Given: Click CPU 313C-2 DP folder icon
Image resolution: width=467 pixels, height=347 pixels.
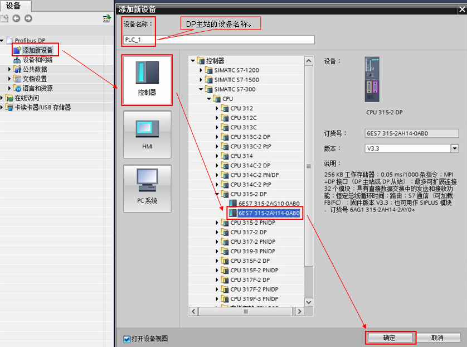Looking at the screenshot, I should [225, 137].
